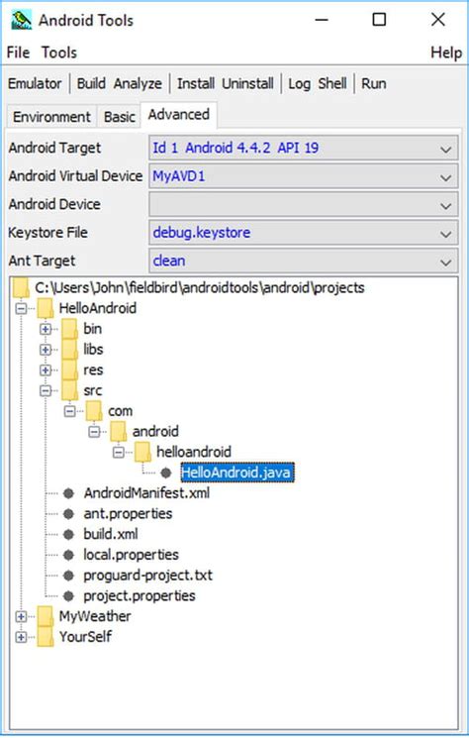Click the bullet icon beside HelloAndroid.java

(166, 473)
